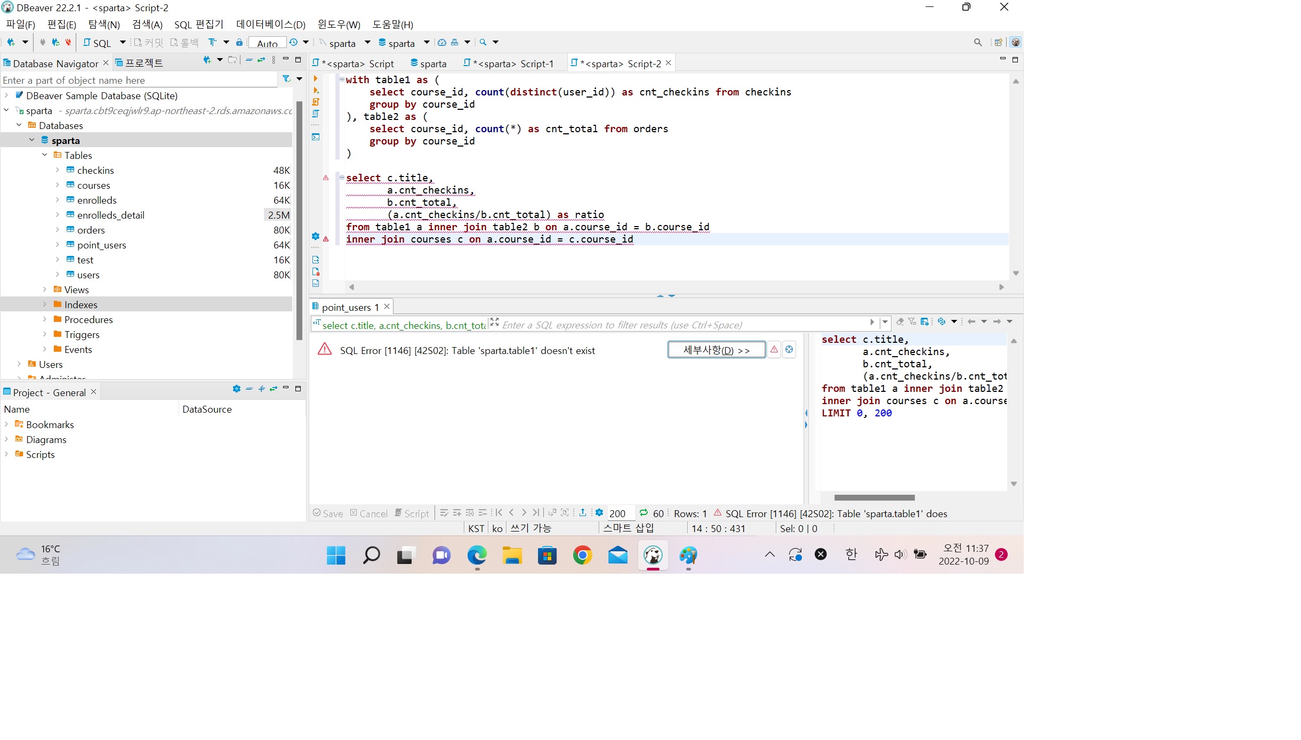Click the red Disconnect plug icon
Viewport: 1301px width, 740px height.
pos(68,42)
